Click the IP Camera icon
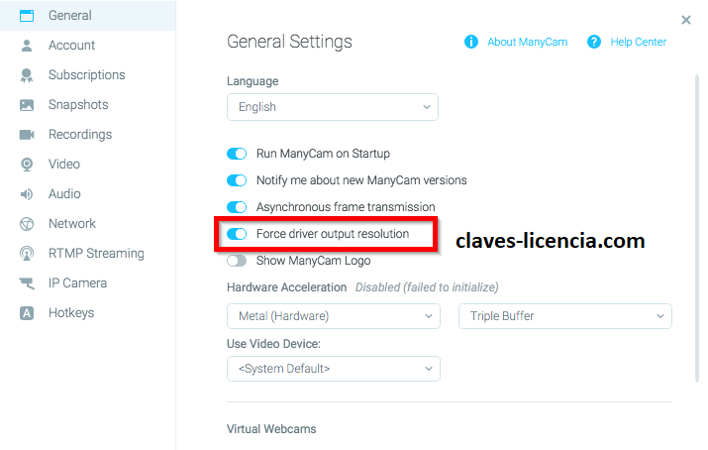The image size is (708, 450). 27,283
